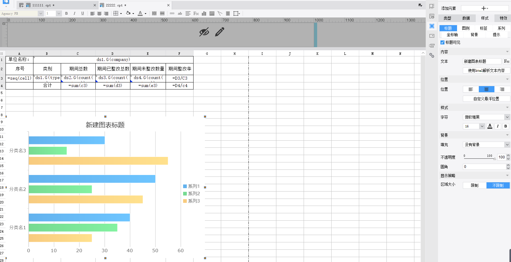This screenshot has height=262, width=511.
Task: Insert formula F(x) from toolbar
Action: pyautogui.click(x=196, y=13)
